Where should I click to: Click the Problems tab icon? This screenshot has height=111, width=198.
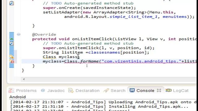pos(11,90)
